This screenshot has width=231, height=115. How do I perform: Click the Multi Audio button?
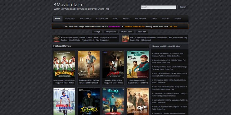[126, 32]
